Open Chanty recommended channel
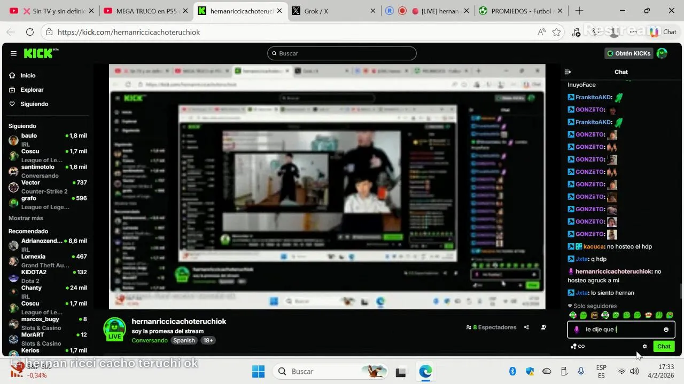 pyautogui.click(x=48, y=291)
